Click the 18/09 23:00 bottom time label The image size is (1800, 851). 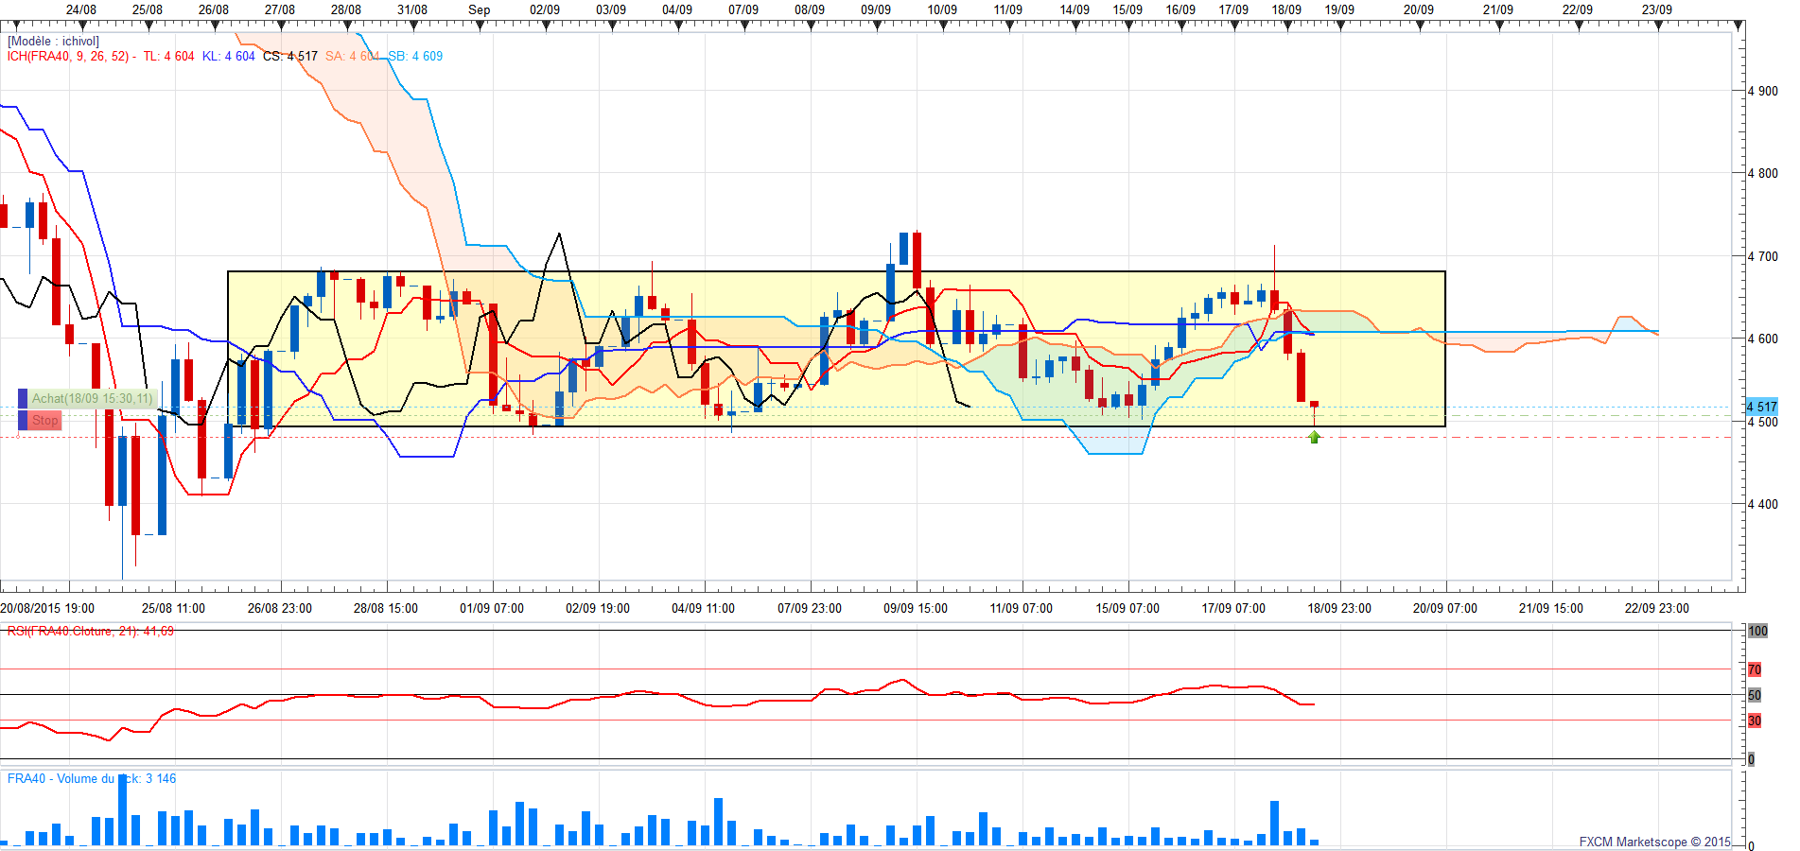(1339, 608)
